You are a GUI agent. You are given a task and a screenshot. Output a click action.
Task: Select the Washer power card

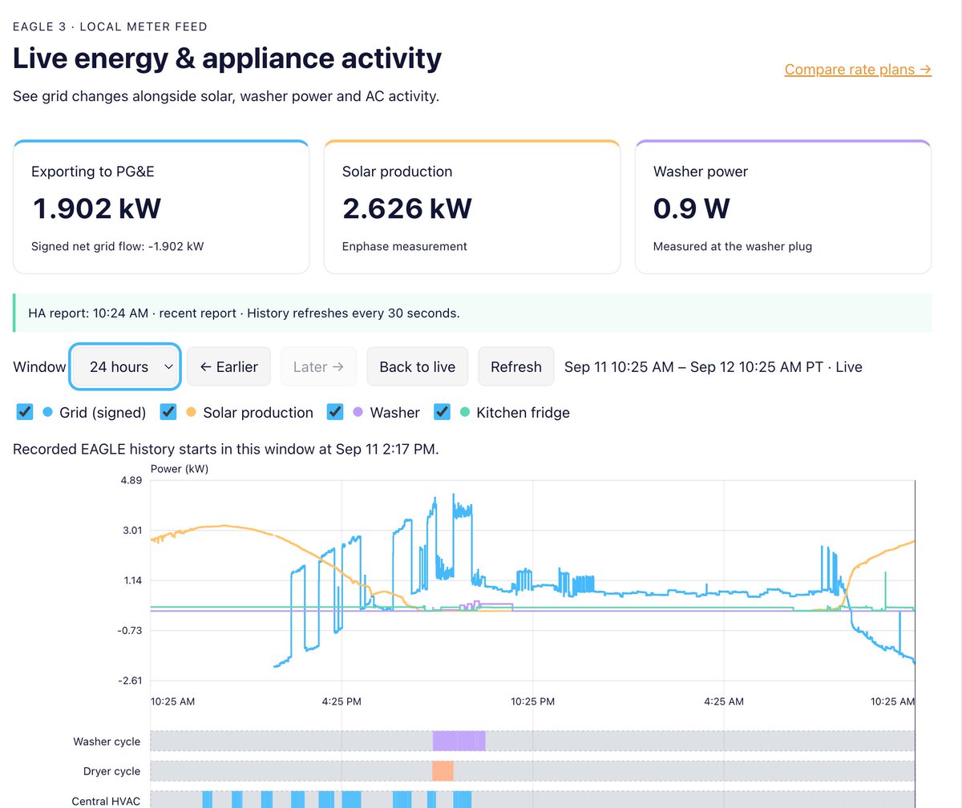coord(783,207)
